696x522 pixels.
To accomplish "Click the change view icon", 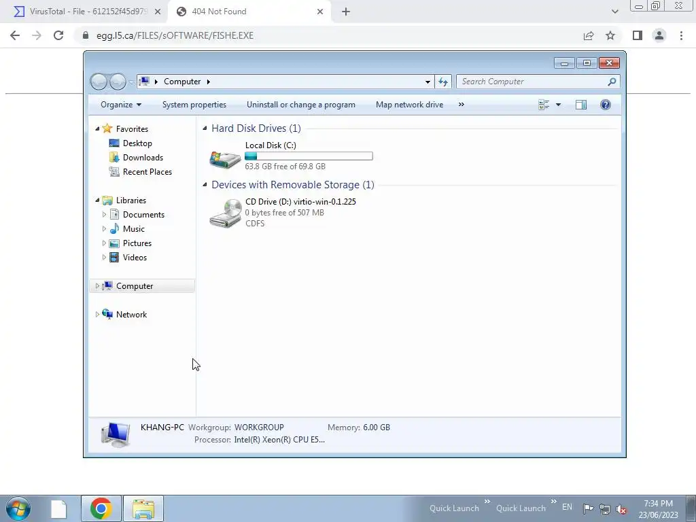I will [544, 105].
